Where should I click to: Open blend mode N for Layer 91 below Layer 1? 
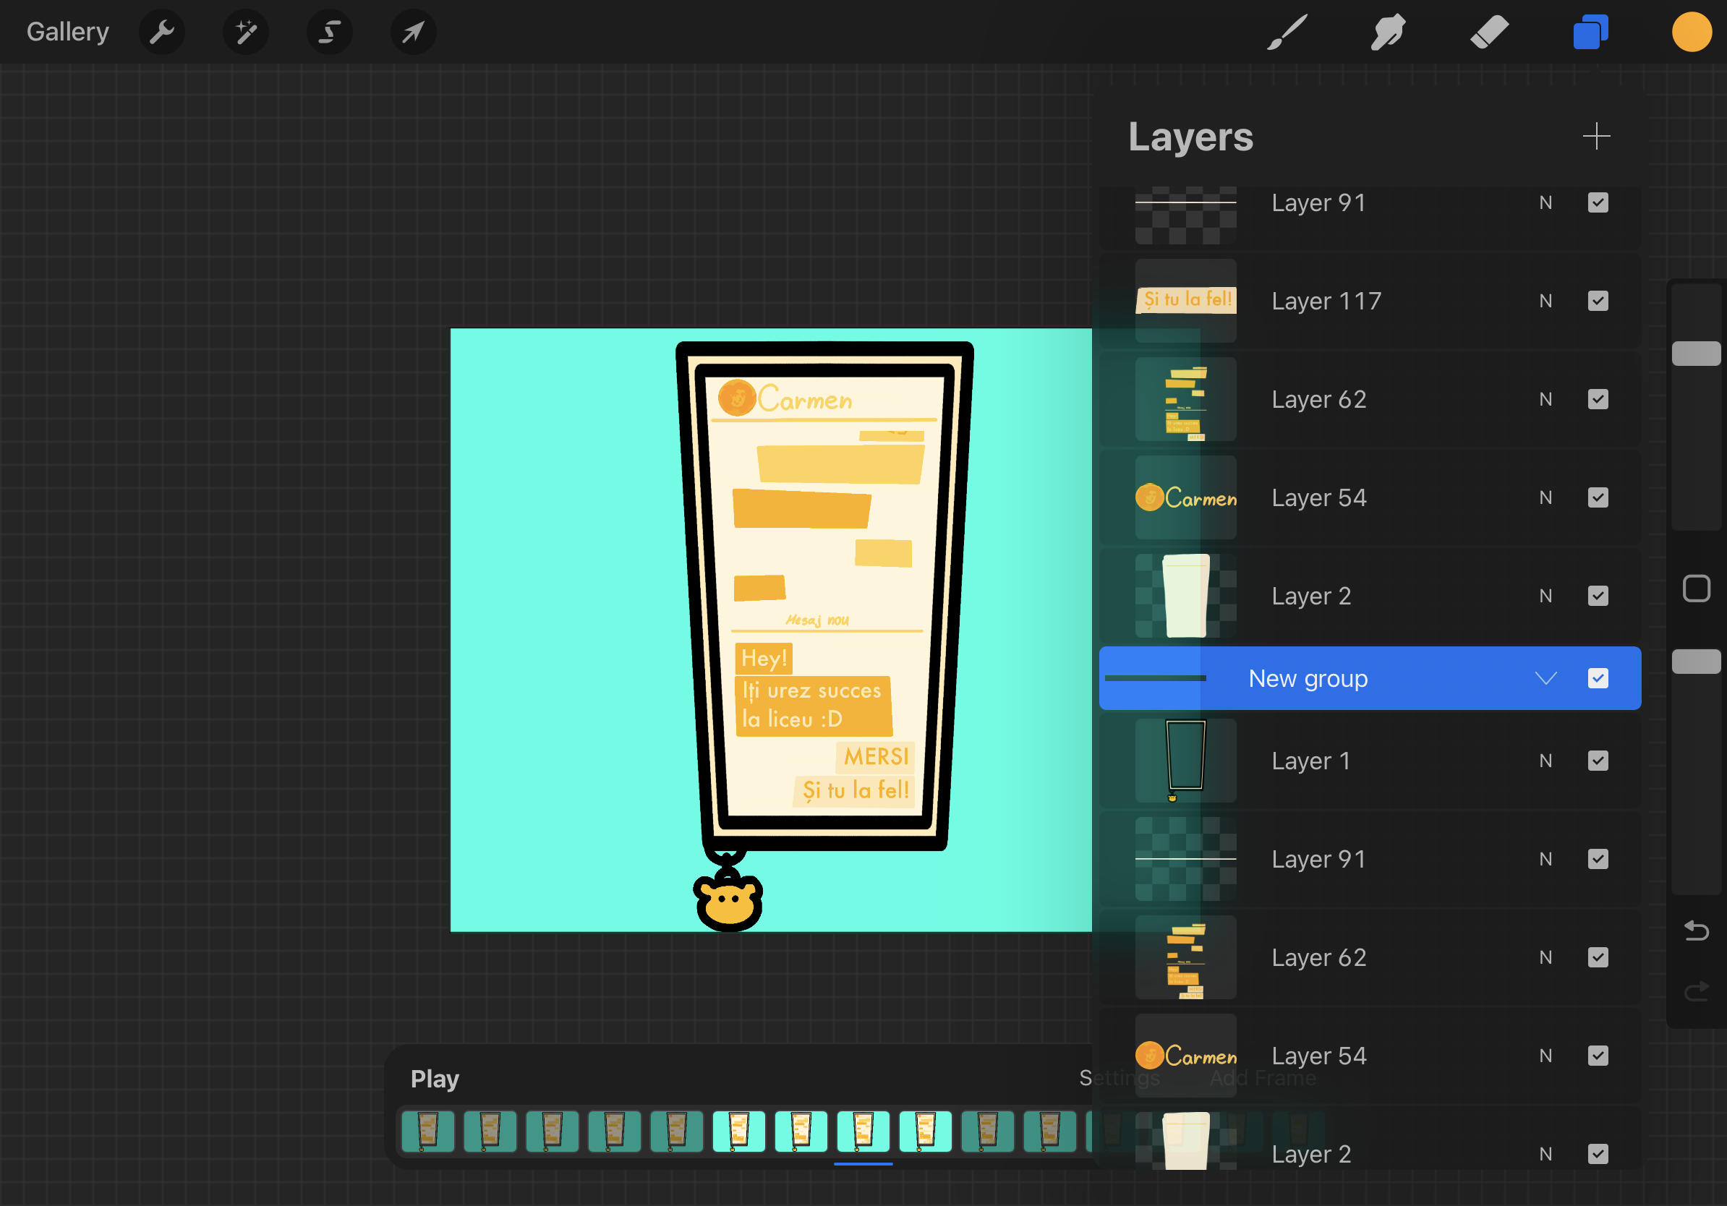click(1545, 860)
